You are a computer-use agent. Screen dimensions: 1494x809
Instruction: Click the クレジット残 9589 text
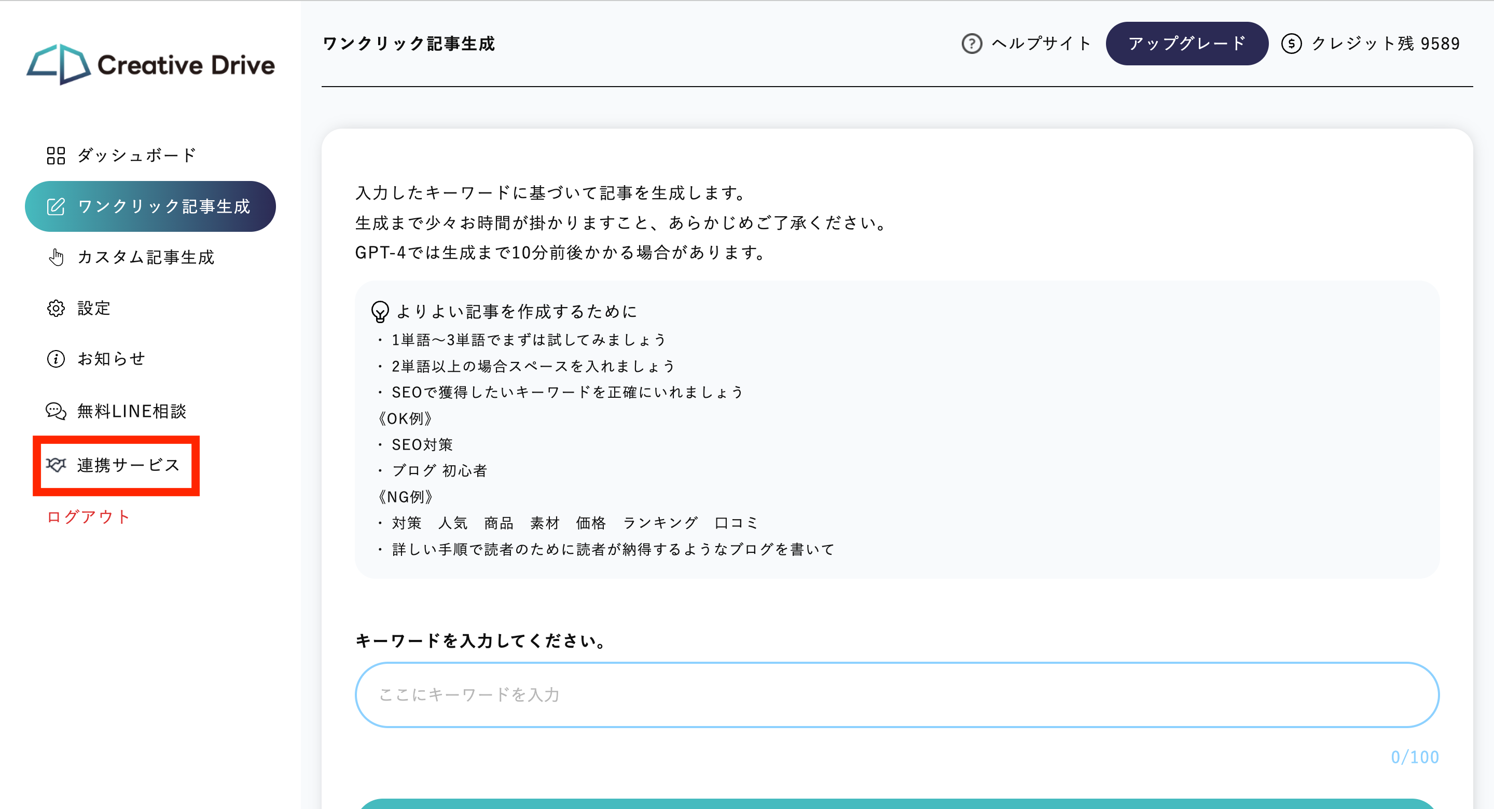click(x=1385, y=44)
